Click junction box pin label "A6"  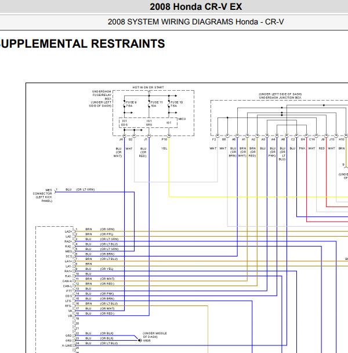pyautogui.click(x=234, y=140)
